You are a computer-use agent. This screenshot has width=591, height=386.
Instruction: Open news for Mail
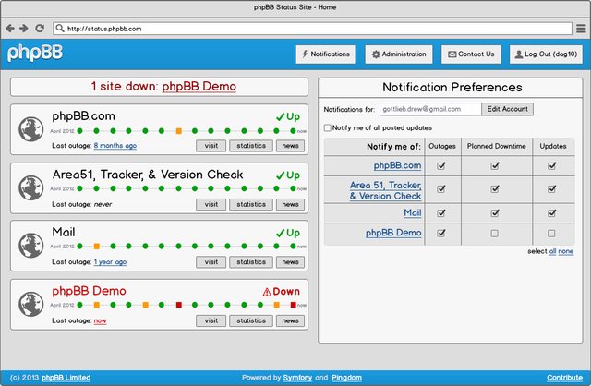click(290, 262)
